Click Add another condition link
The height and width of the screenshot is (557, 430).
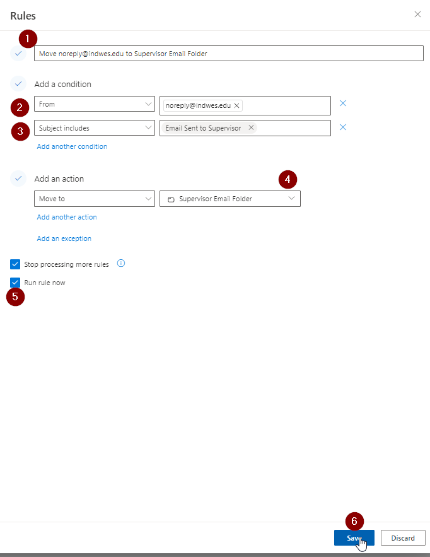(72, 146)
